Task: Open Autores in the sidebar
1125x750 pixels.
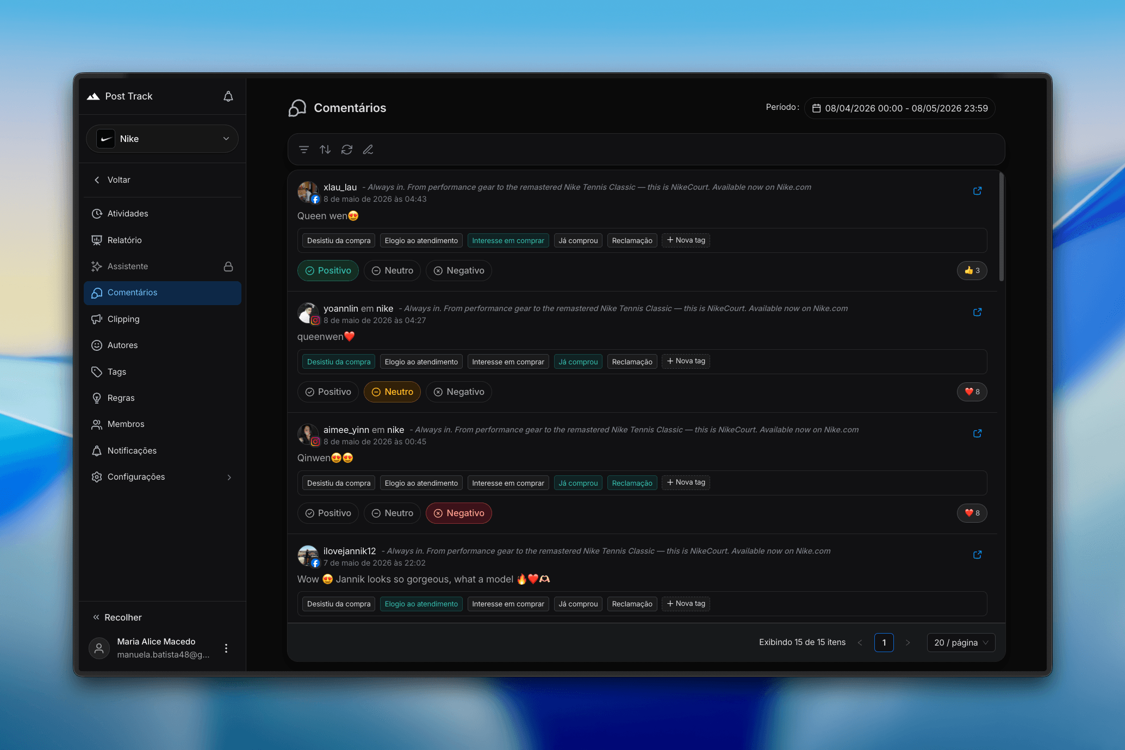Action: coord(162,345)
